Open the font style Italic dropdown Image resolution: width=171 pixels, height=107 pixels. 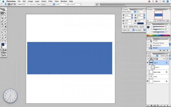point(144,12)
